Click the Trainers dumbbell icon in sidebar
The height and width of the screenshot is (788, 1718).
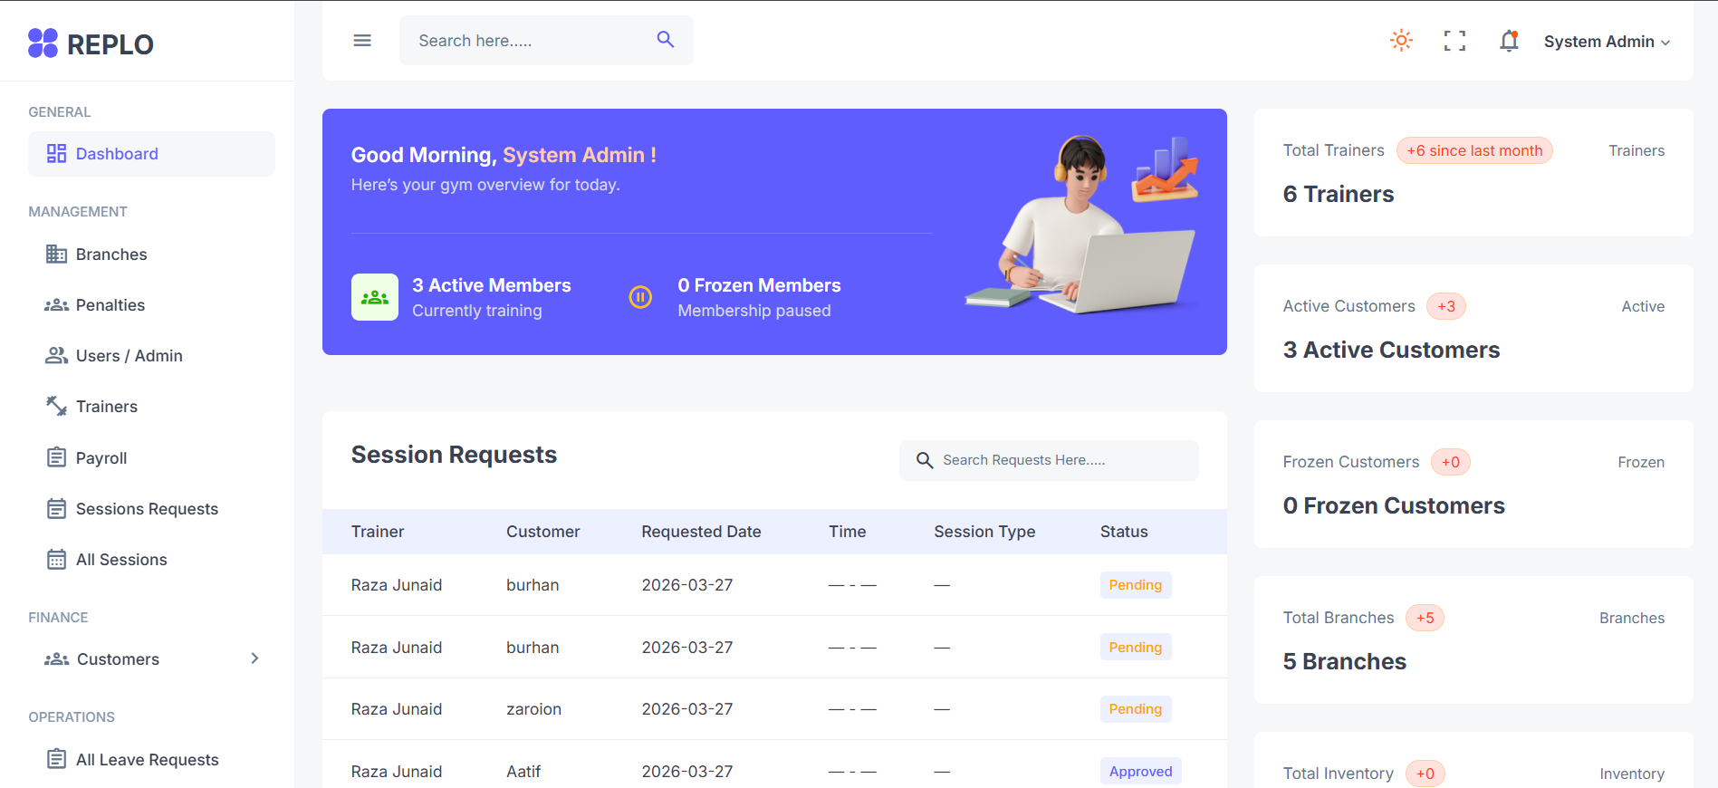[x=56, y=407]
